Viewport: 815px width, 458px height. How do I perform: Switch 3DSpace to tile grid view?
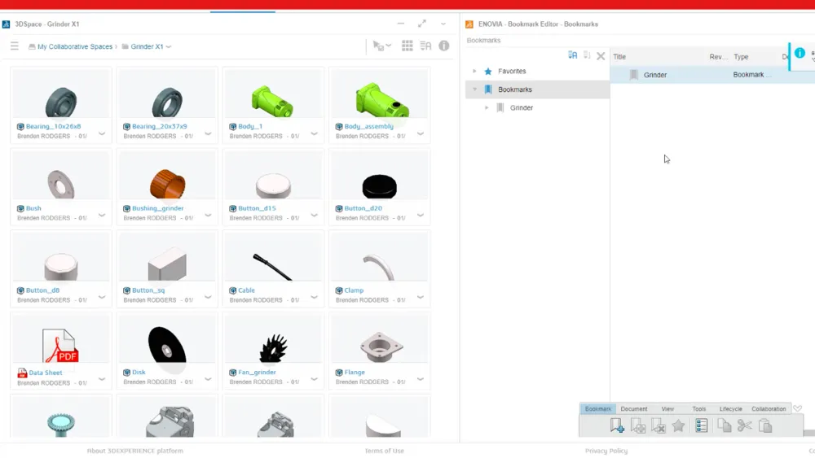[407, 46]
